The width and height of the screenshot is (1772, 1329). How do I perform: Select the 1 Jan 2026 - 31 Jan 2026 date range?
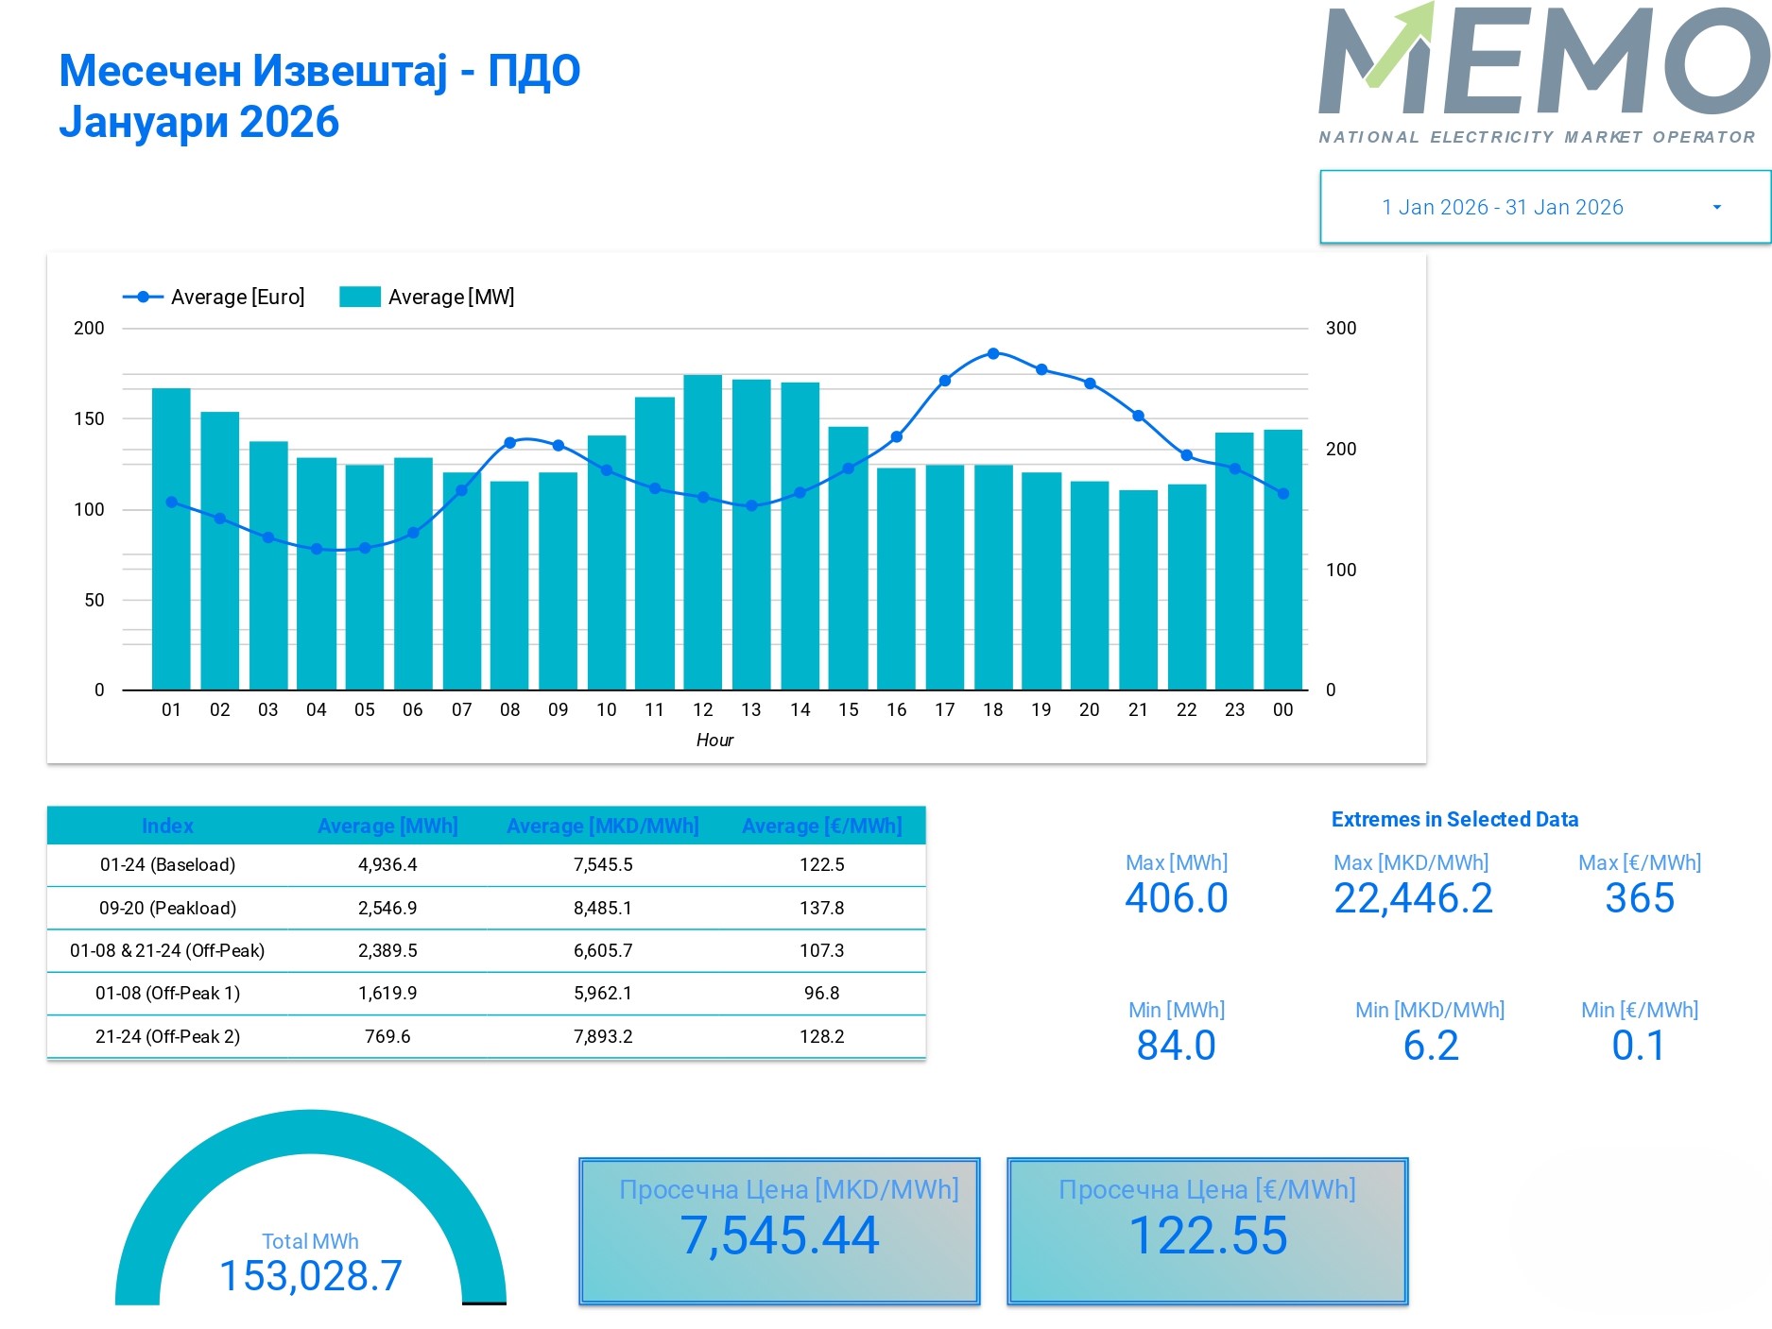(1502, 208)
